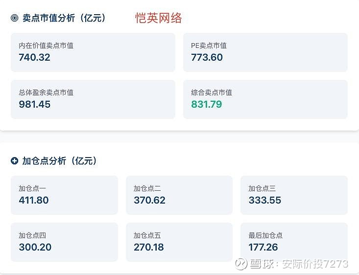Click the 177.26 final position value

click(x=263, y=247)
